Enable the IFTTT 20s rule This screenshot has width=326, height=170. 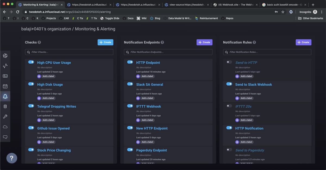point(229,106)
